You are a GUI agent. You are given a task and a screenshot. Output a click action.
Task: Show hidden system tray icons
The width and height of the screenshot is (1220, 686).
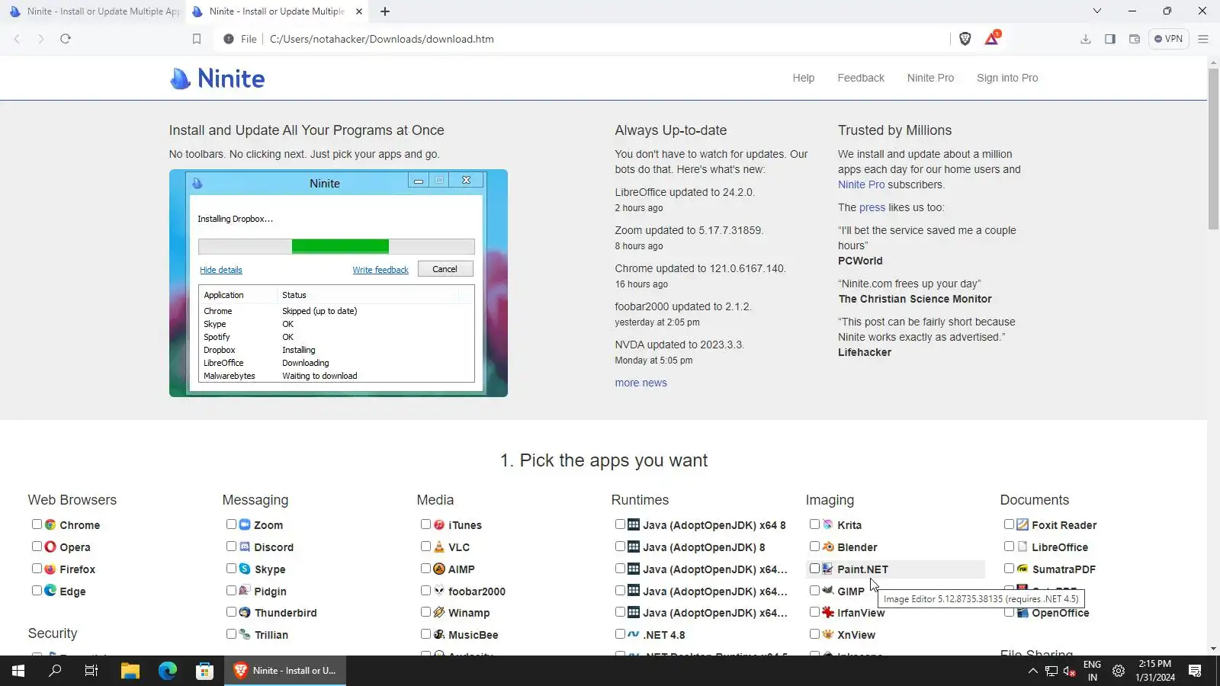pos(1033,671)
